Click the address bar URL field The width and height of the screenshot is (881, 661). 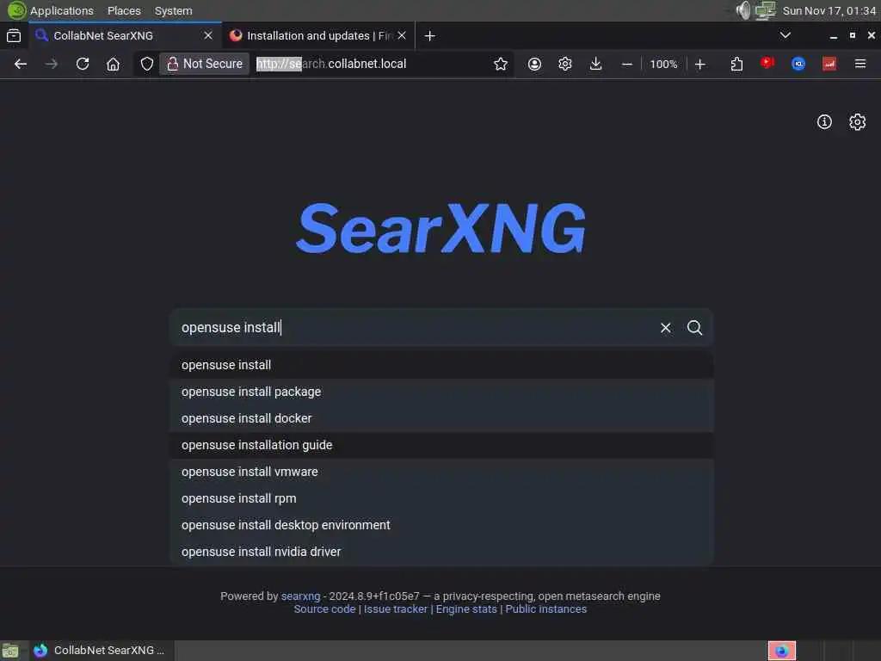tap(371, 64)
